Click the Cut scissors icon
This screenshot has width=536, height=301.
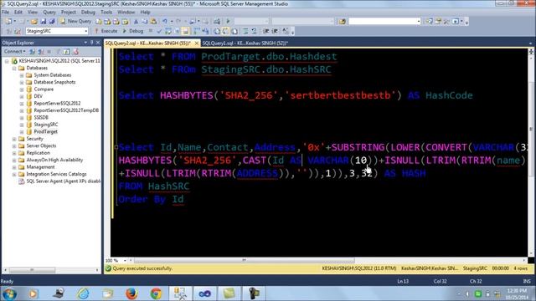point(136,22)
